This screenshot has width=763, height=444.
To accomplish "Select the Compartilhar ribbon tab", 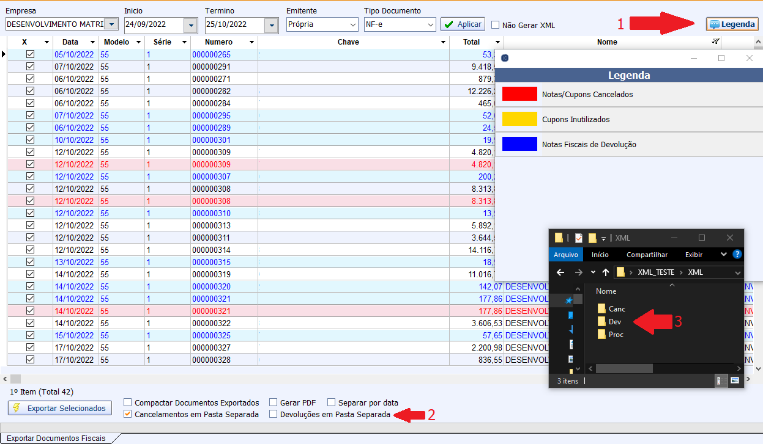I will [647, 255].
